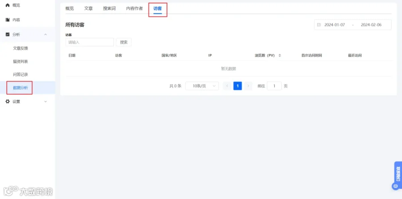Switch to the 搜索词 tab
The width and height of the screenshot is (402, 199).
109,8
